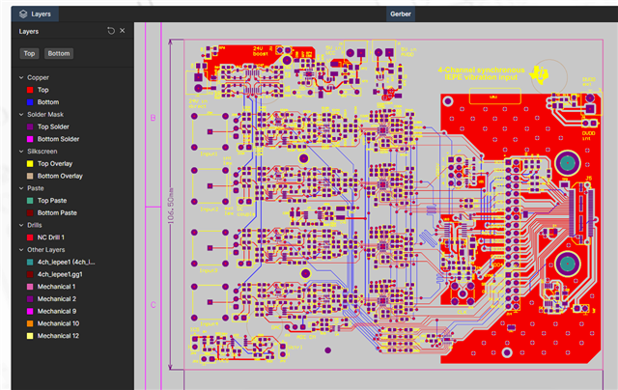
Task: Close the Layers panel
Action: [123, 30]
